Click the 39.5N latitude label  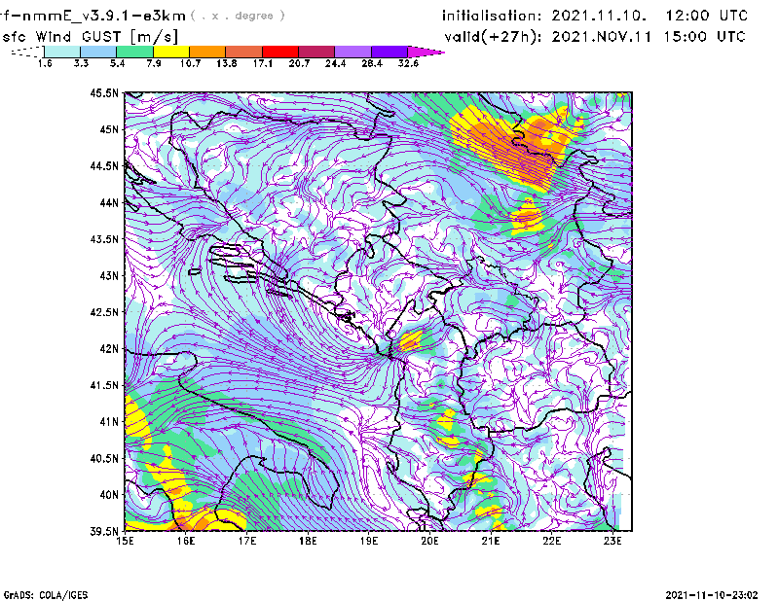coord(104,532)
